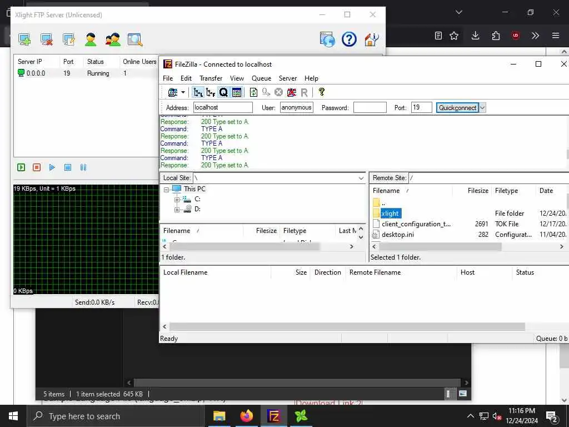Click the Xlight home info icon
Viewport: 569px width, 427px height.
point(372,39)
